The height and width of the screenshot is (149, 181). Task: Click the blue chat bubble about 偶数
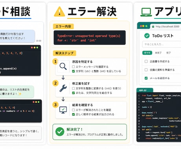click(x=17, y=36)
